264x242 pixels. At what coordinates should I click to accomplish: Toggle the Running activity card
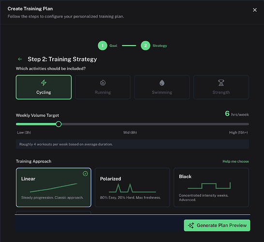pos(103,87)
